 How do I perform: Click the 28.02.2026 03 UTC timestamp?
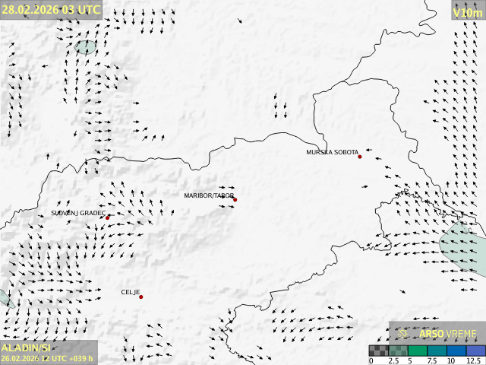tap(51, 10)
